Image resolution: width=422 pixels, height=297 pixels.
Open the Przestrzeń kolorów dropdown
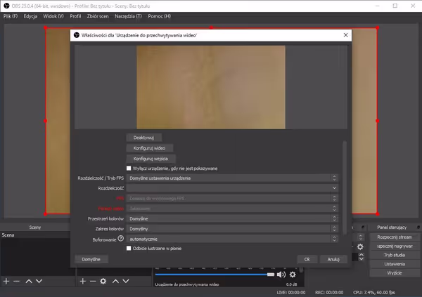pyautogui.click(x=232, y=218)
